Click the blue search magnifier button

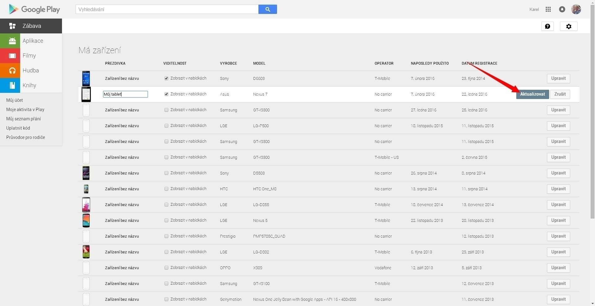(268, 9)
